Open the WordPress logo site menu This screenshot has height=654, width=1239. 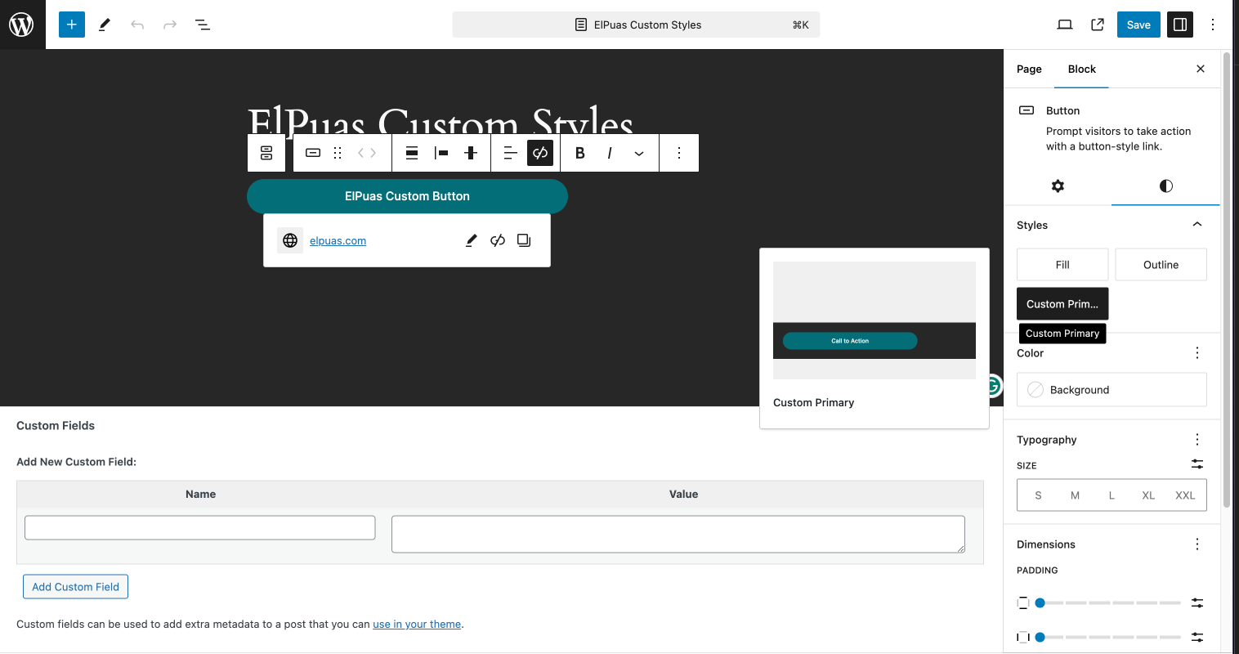22,25
